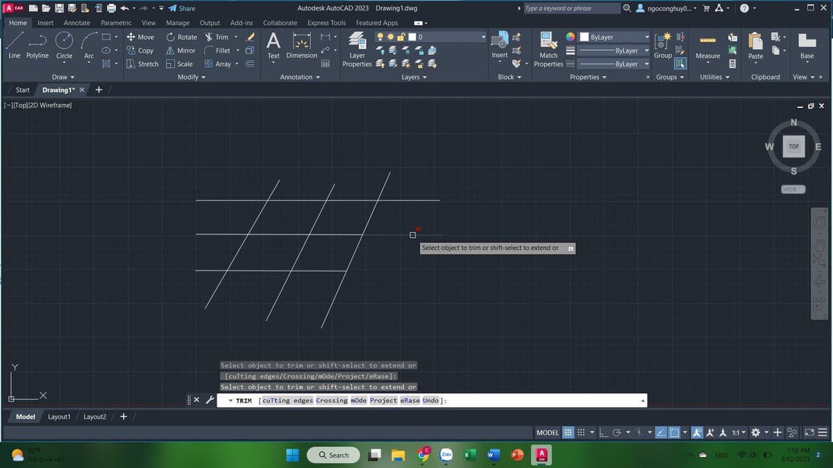Toggle annotation objects visibility in status bar
Viewport: 833px width, 468px height.
(x=698, y=433)
